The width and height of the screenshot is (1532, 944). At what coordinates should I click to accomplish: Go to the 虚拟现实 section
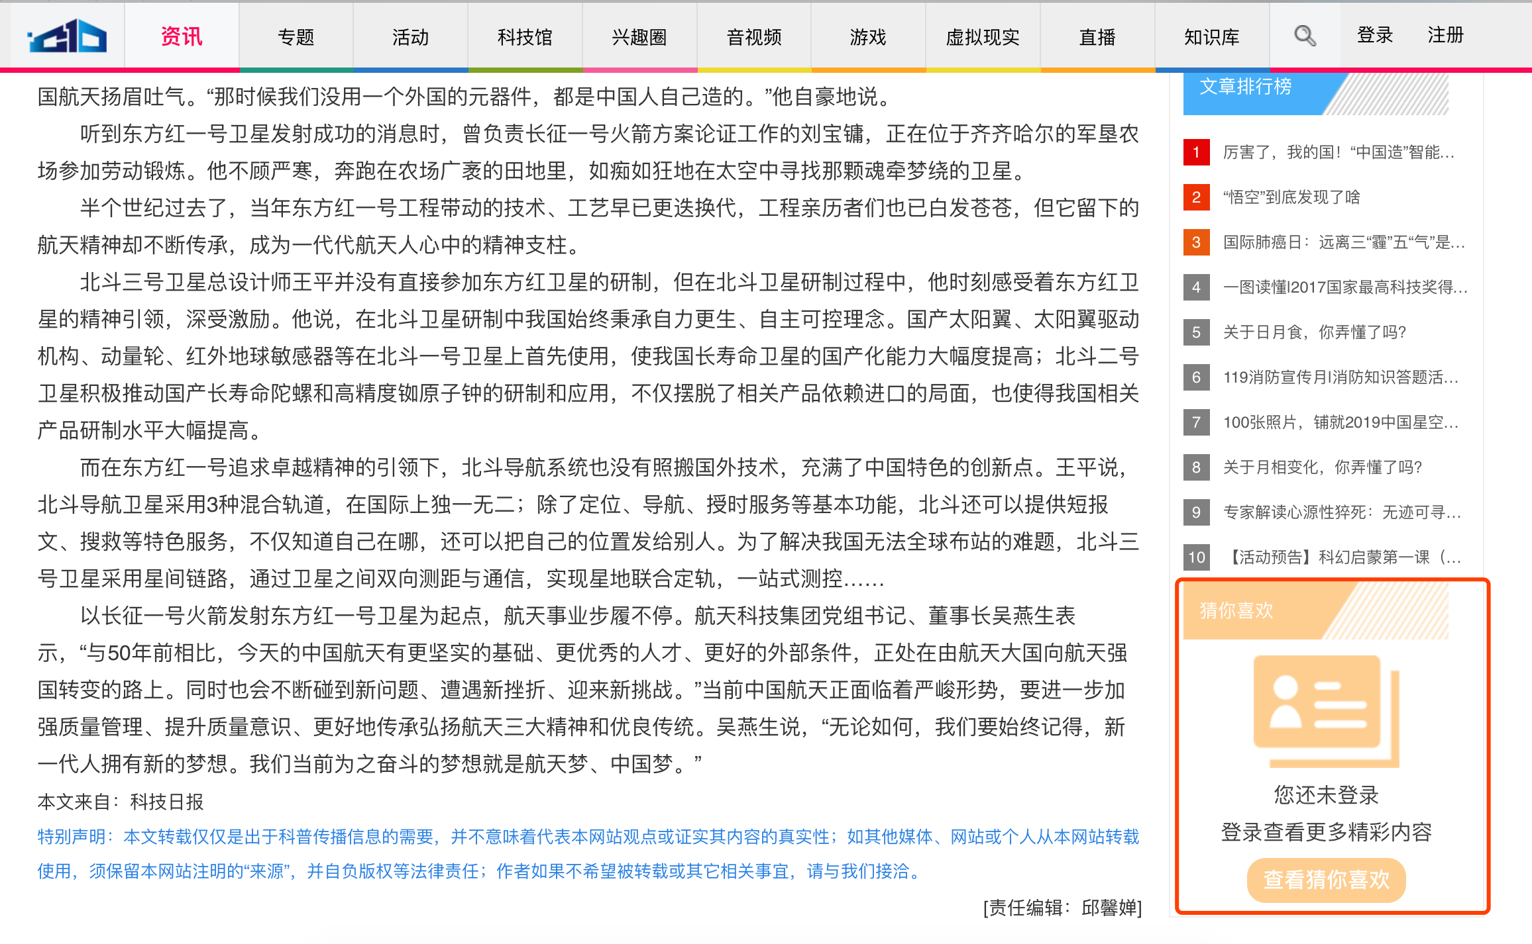(983, 37)
